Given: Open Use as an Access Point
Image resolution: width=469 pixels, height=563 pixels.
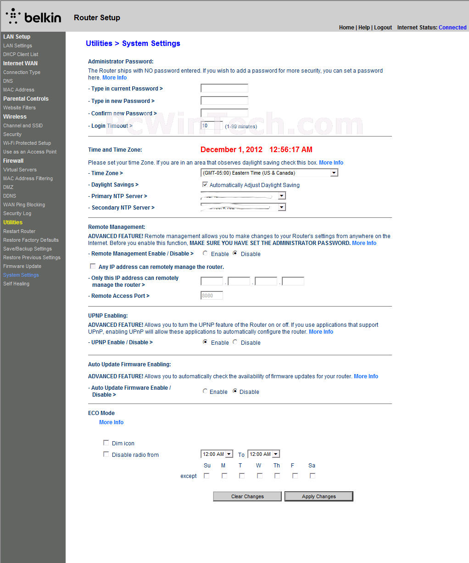Looking at the screenshot, I should click(30, 152).
